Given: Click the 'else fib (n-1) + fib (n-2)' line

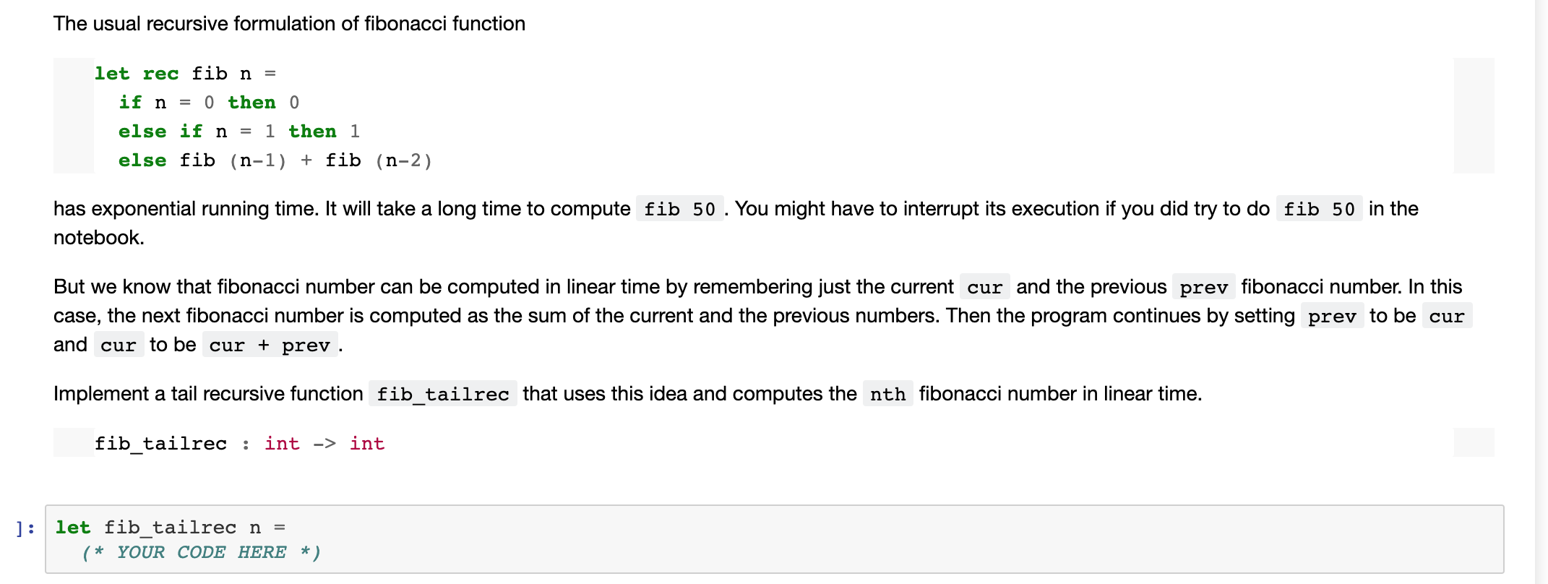Looking at the screenshot, I should tap(275, 160).
